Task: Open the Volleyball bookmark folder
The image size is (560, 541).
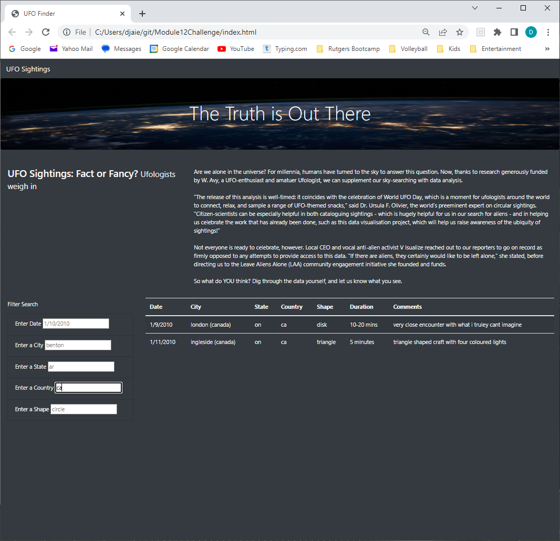Action: [x=408, y=49]
